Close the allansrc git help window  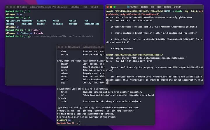pyautogui.click(x=59, y=47)
